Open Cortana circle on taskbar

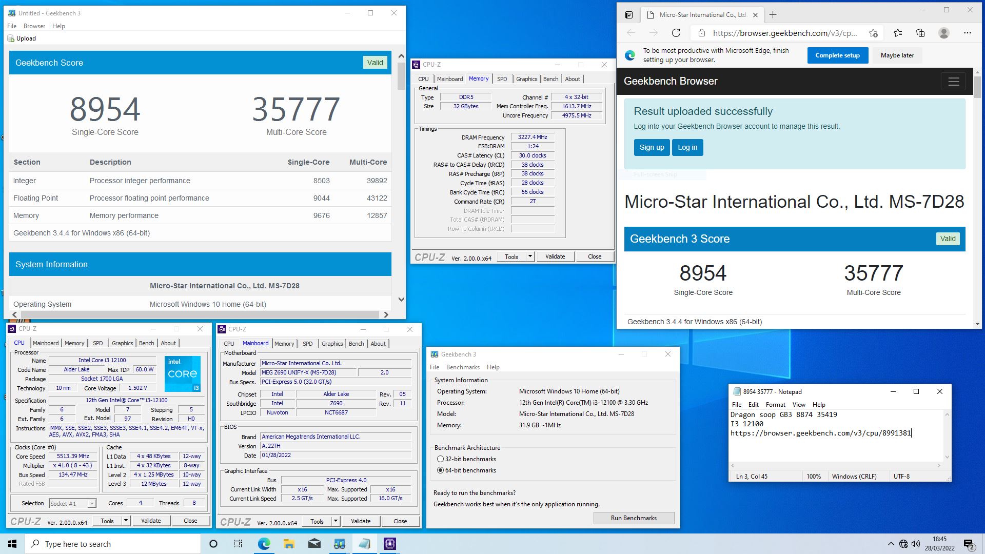point(213,544)
